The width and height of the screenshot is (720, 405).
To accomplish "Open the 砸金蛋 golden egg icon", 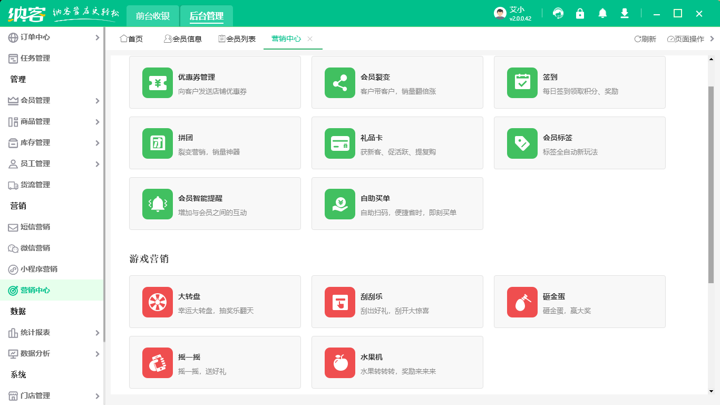I will pos(522,302).
